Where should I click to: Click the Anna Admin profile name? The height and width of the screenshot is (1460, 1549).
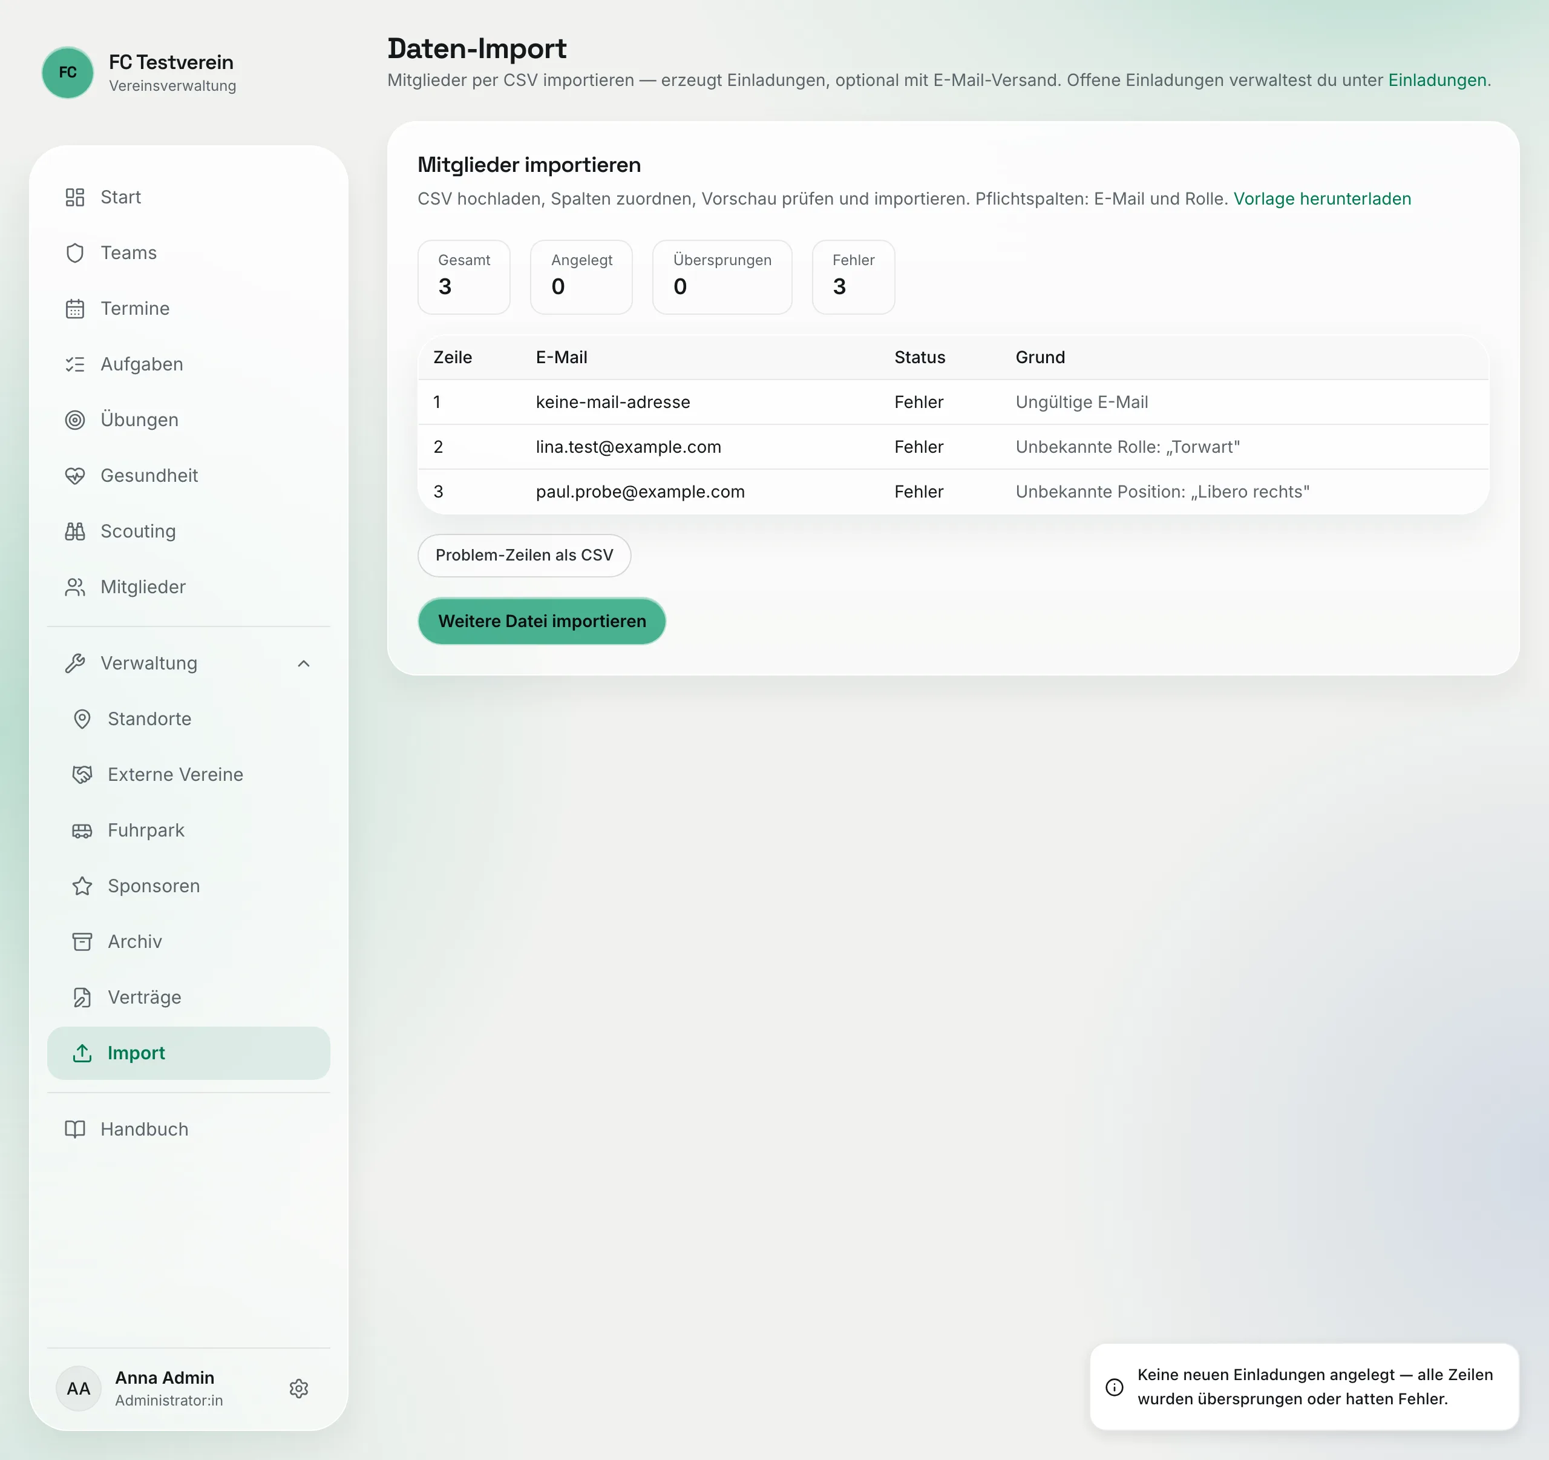(165, 1377)
